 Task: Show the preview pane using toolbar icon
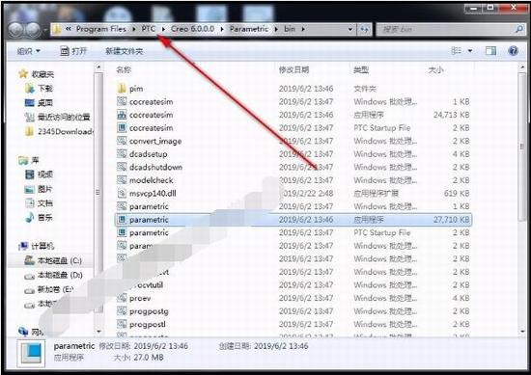click(490, 51)
